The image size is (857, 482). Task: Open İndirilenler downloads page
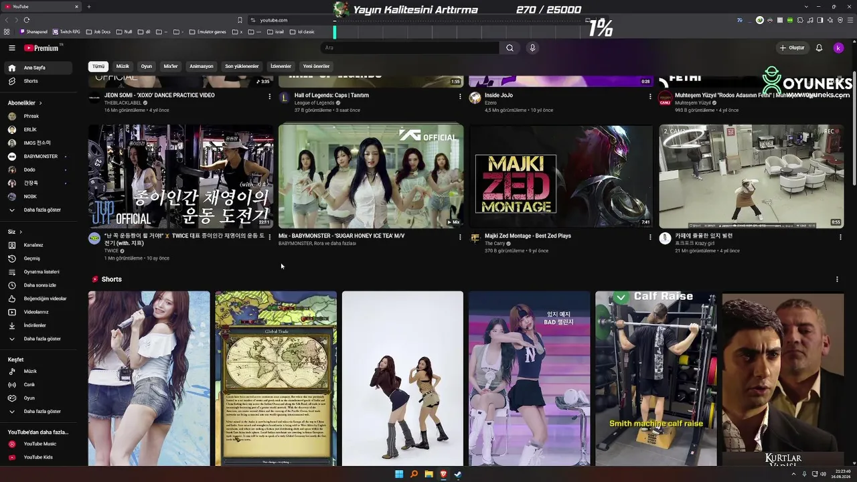pyautogui.click(x=40, y=325)
